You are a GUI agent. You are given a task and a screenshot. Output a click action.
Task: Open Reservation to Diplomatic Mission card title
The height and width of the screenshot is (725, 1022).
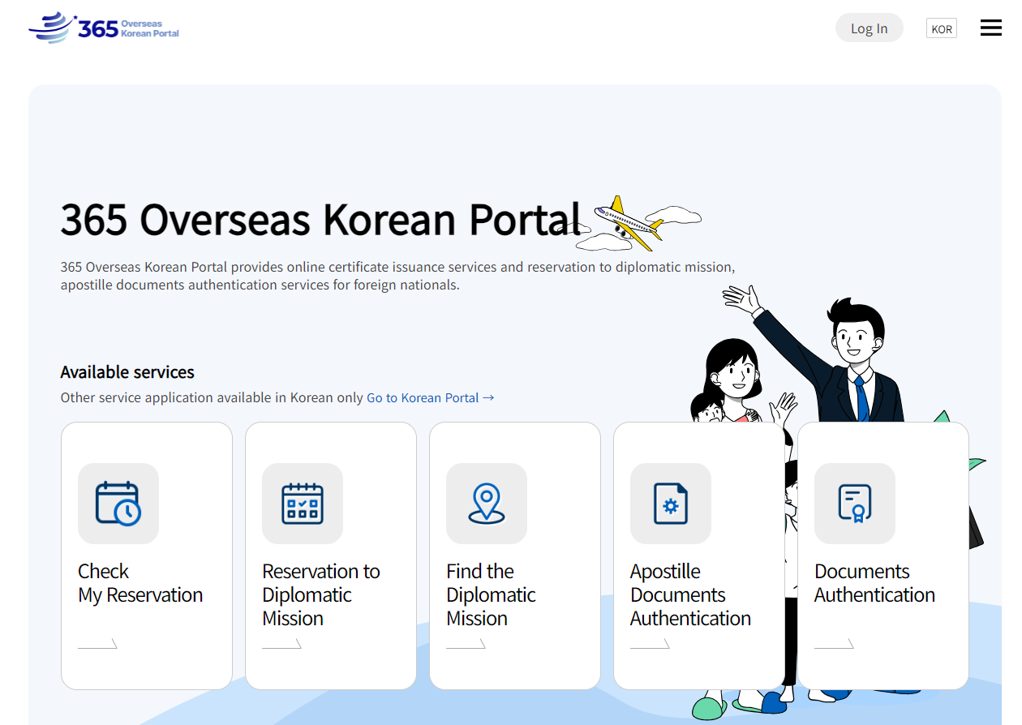tap(321, 594)
